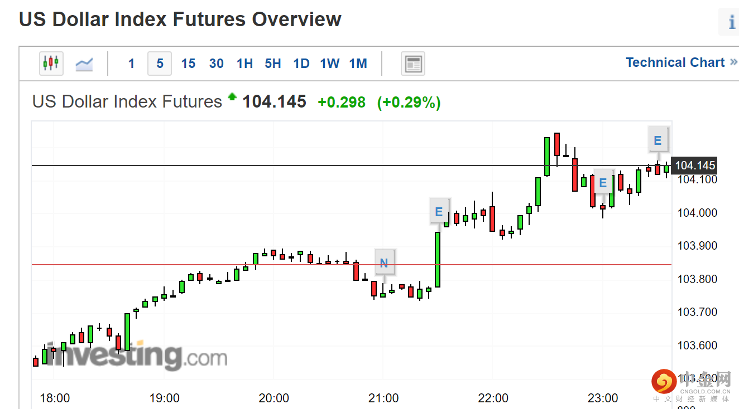The height and width of the screenshot is (409, 739).
Task: Switch to the area line chart icon
Action: tap(84, 64)
